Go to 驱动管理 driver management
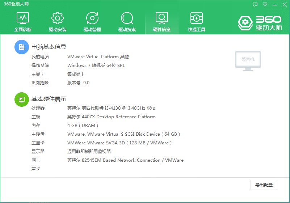The height and width of the screenshot is (203, 290). (x=92, y=22)
